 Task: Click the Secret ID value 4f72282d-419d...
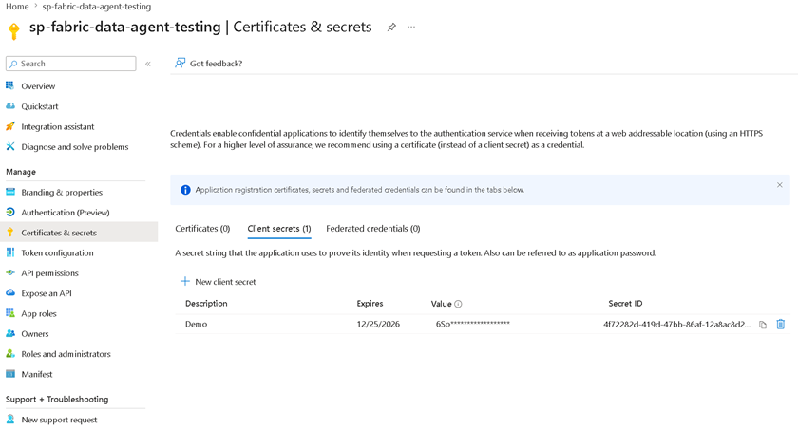[676, 325]
